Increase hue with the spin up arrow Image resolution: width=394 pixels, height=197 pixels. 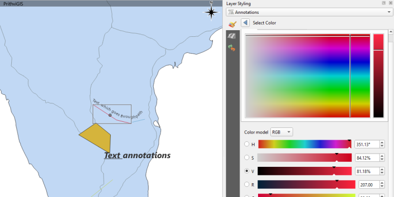pos(382,142)
